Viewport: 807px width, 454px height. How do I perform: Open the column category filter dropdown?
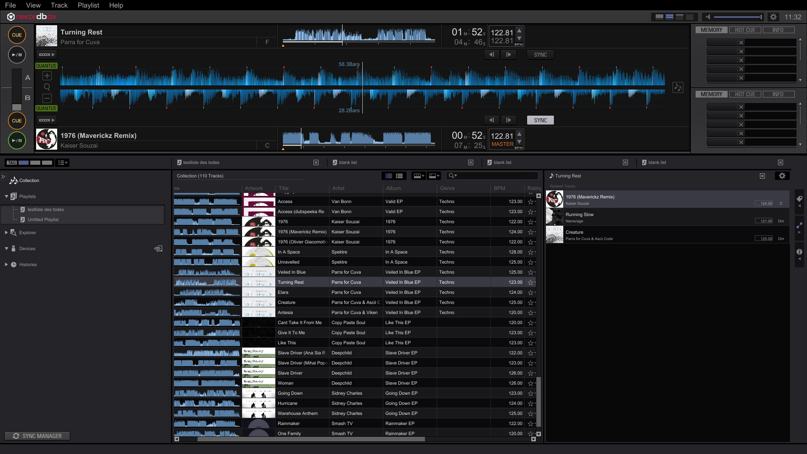pyautogui.click(x=419, y=176)
